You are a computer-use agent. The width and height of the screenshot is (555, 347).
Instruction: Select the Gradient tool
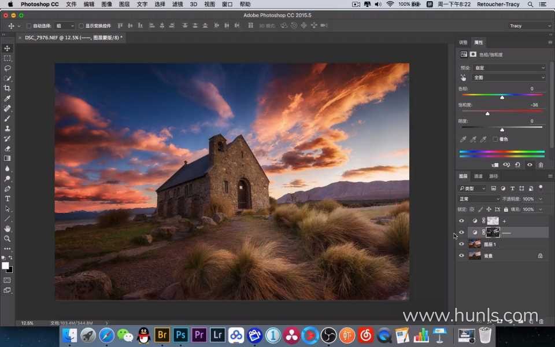[7, 158]
